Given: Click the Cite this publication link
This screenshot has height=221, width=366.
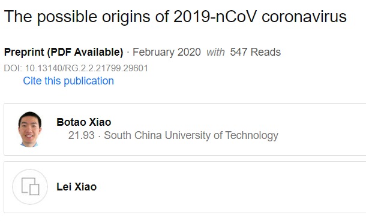Looking at the screenshot, I should pos(68,81).
